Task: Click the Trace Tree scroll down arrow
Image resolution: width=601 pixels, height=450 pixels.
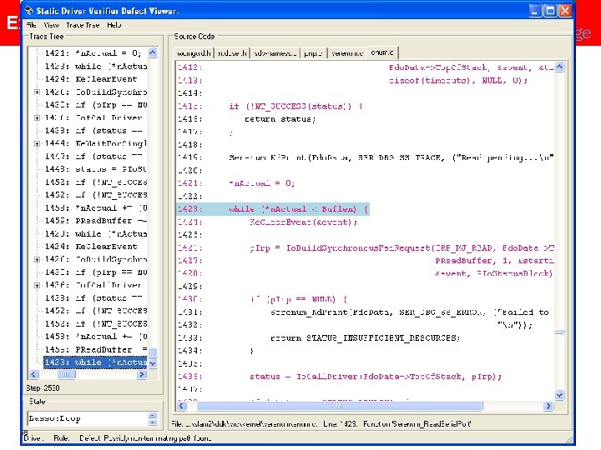Action: [153, 363]
